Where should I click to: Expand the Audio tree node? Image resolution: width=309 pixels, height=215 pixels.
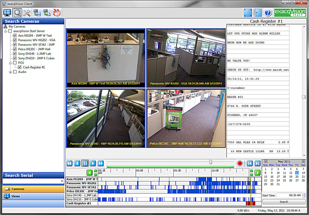click(11, 72)
